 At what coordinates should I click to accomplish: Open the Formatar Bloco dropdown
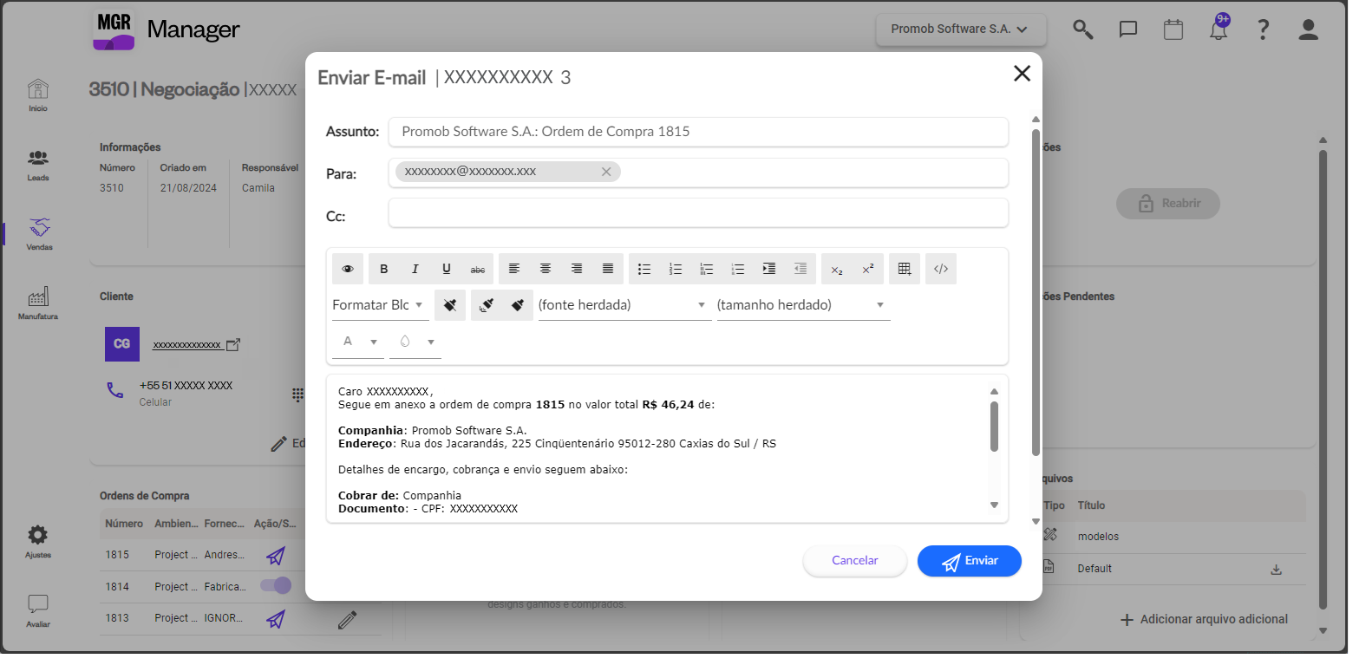tap(380, 305)
